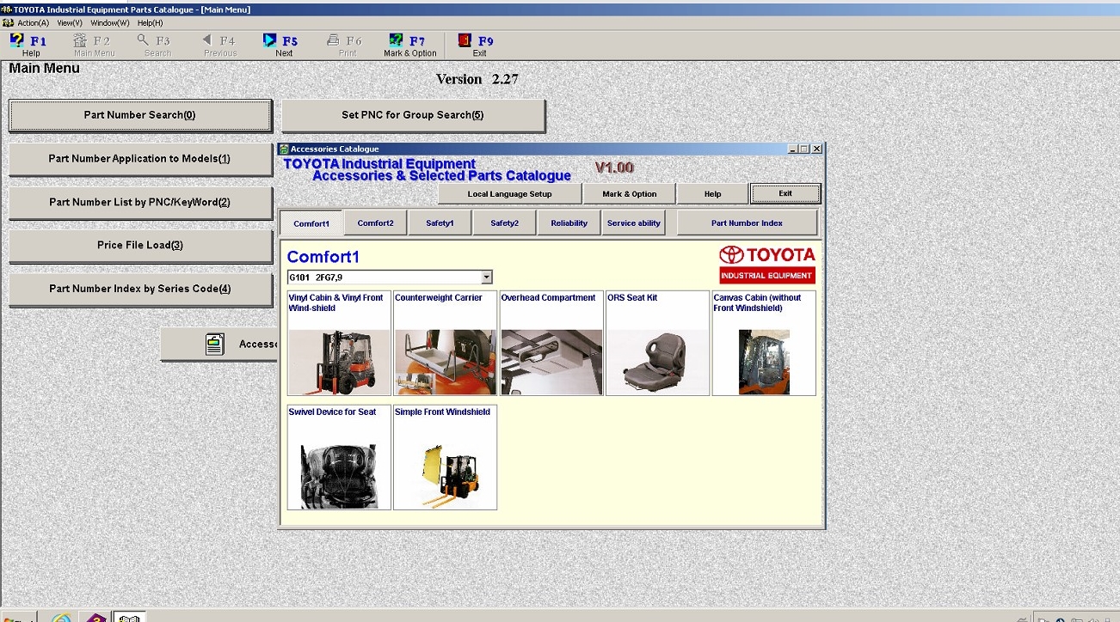Click Set PNC for Group Search(5)
1120x622 pixels.
pyautogui.click(x=413, y=115)
